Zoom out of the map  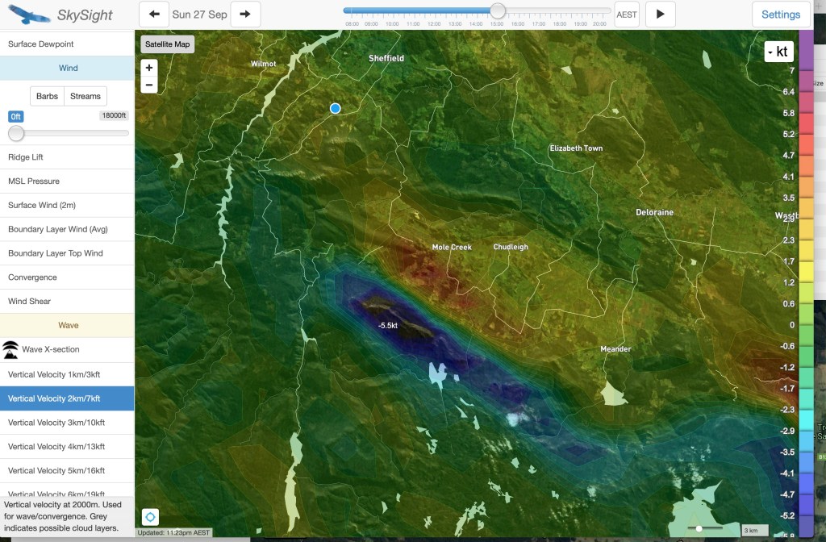[x=149, y=85]
